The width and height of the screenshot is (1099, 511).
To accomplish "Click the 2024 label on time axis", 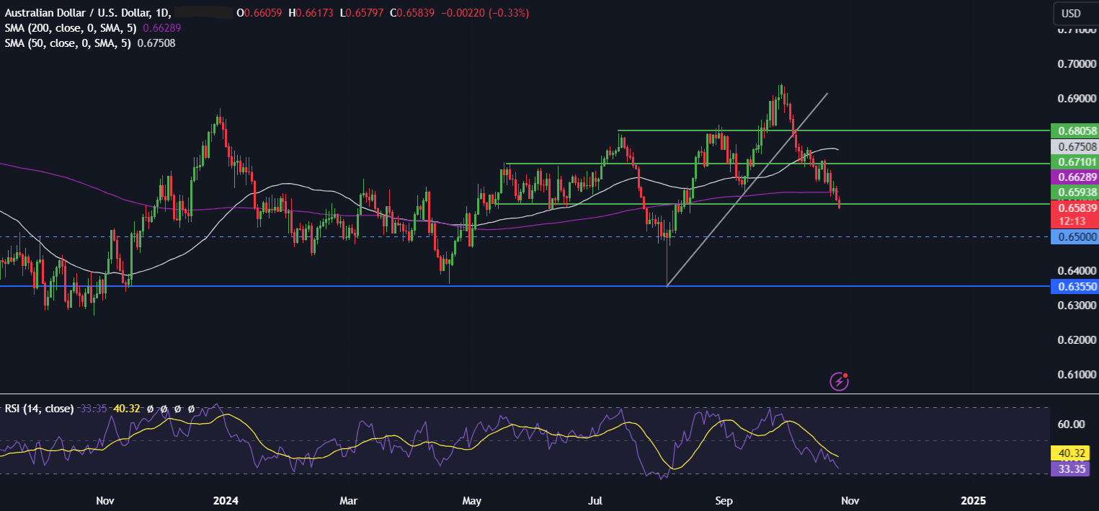I will (225, 500).
